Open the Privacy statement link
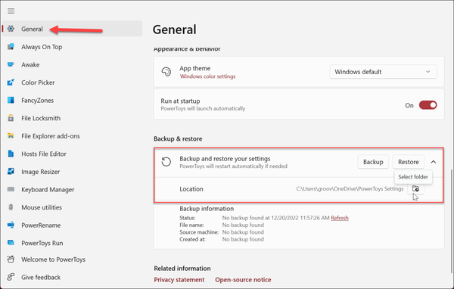Viewport: 454px width, 289px height. (x=179, y=280)
